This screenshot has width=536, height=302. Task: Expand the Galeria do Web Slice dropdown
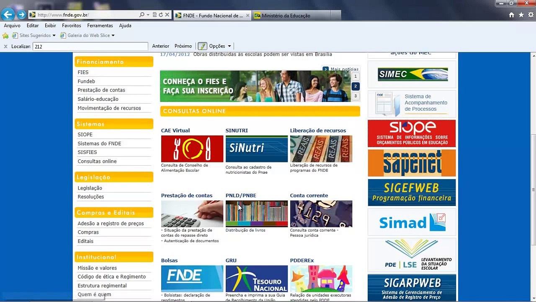pos(113,36)
